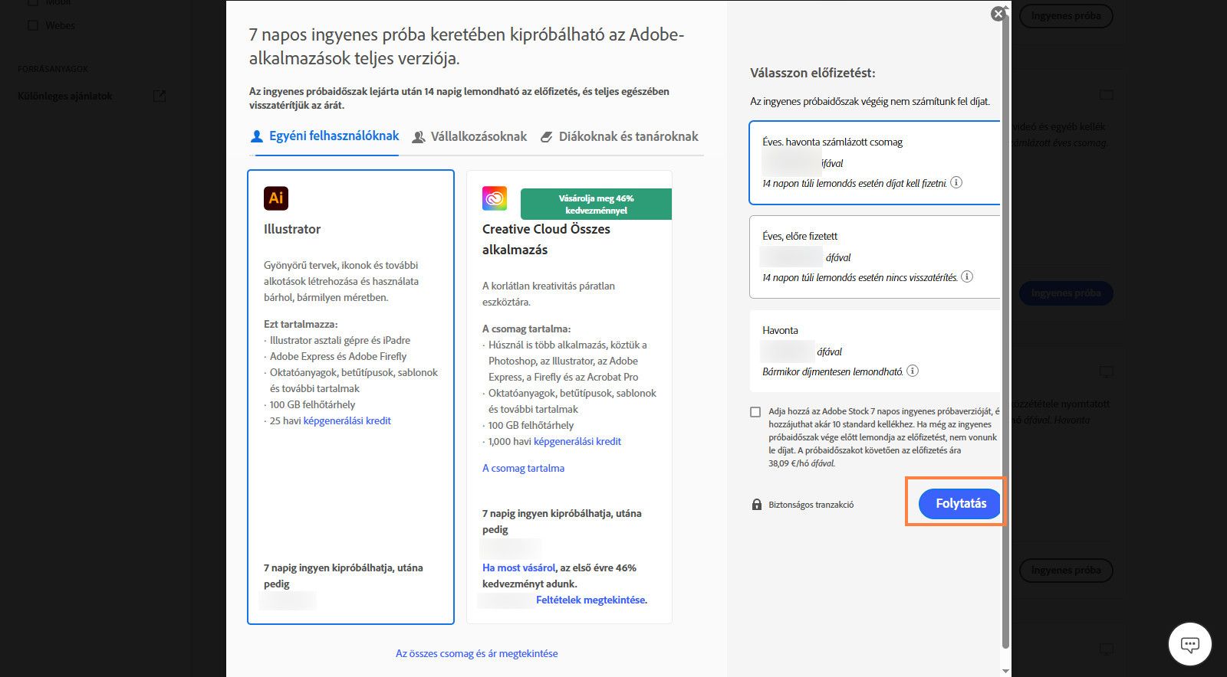The height and width of the screenshot is (677, 1227).
Task: Toggle the Webes checkbox in background sidebar
Action: [x=32, y=25]
